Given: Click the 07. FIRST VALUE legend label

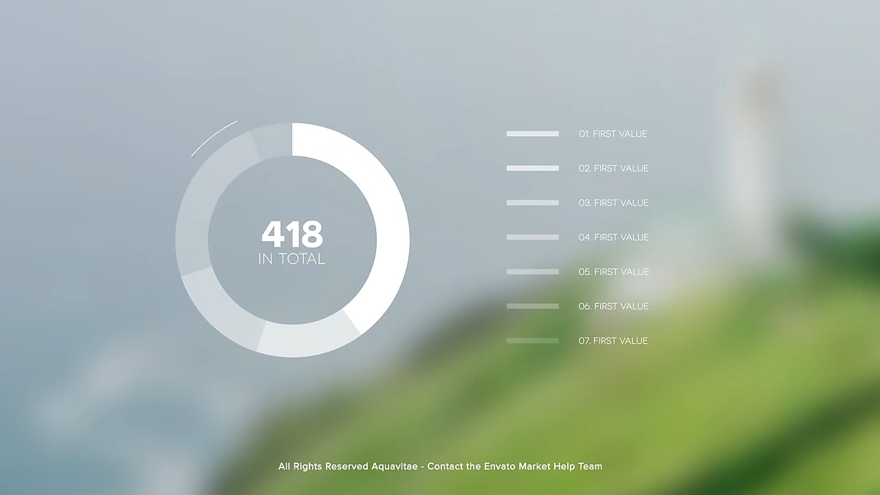Looking at the screenshot, I should point(613,340).
